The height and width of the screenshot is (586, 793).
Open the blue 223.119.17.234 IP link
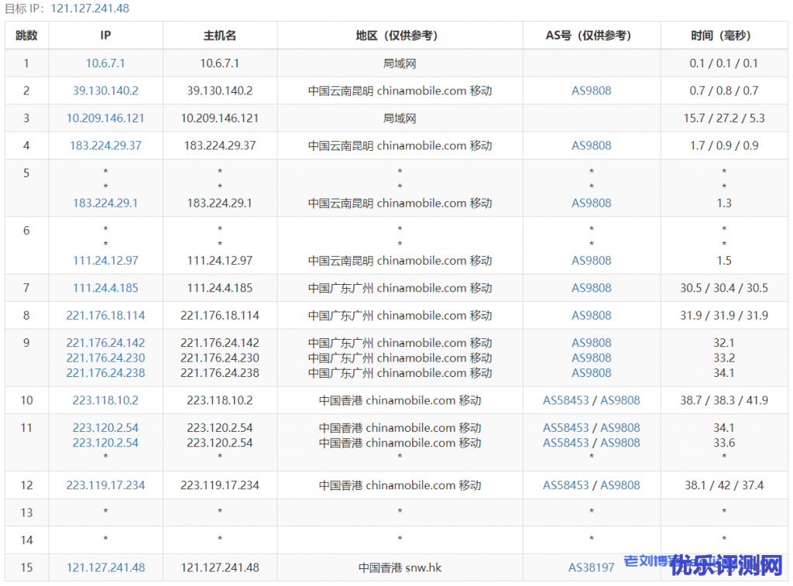pyautogui.click(x=105, y=485)
